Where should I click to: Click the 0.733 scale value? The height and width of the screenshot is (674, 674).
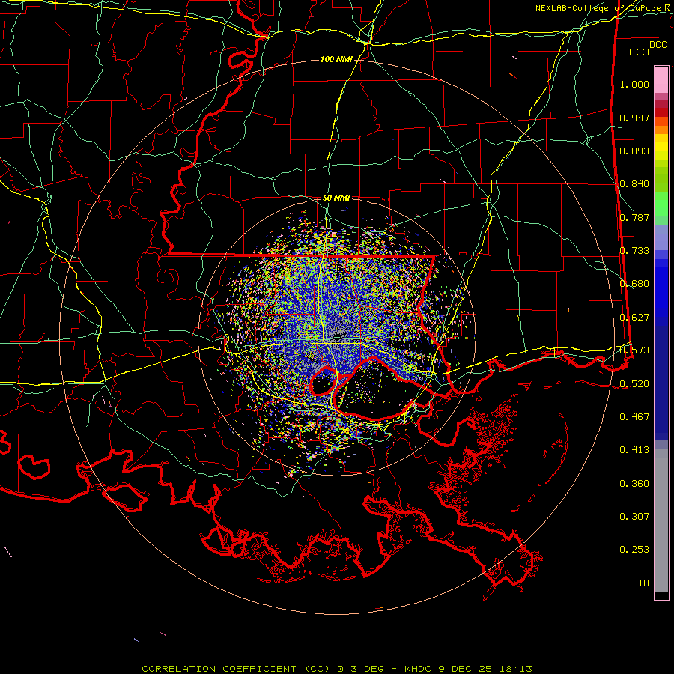point(634,251)
